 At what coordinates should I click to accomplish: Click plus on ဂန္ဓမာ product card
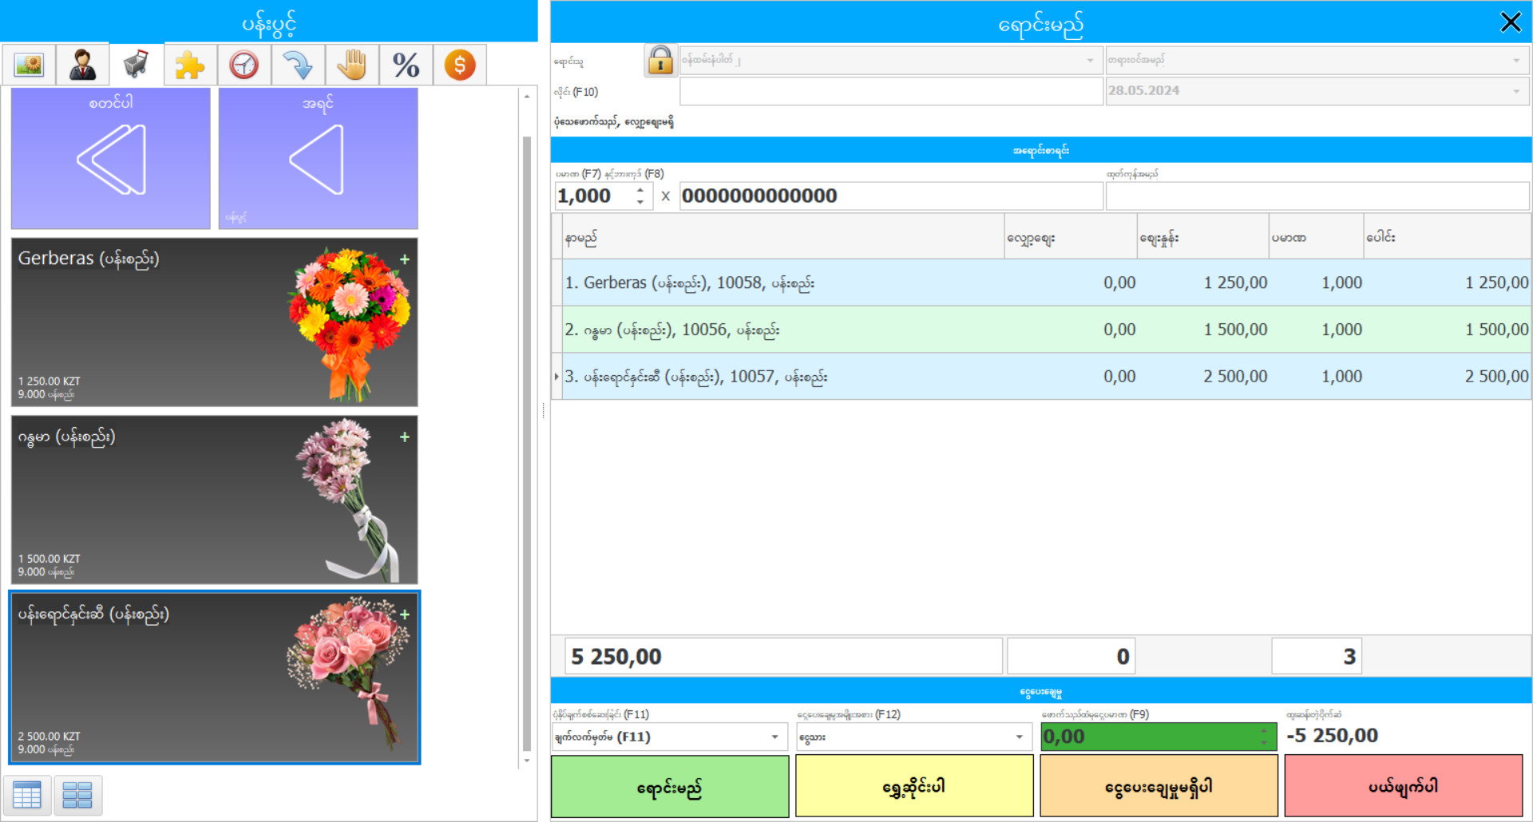pos(405,437)
